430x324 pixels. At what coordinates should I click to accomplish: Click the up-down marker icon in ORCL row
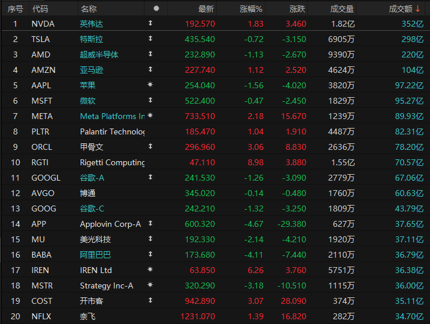[150, 146]
